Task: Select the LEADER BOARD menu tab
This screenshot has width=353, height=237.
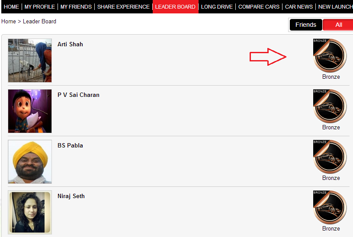Action: click(175, 7)
